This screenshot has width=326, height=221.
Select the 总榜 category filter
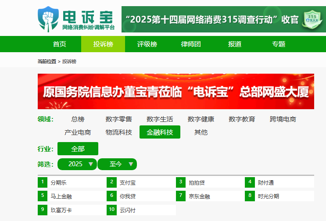tap(78, 119)
